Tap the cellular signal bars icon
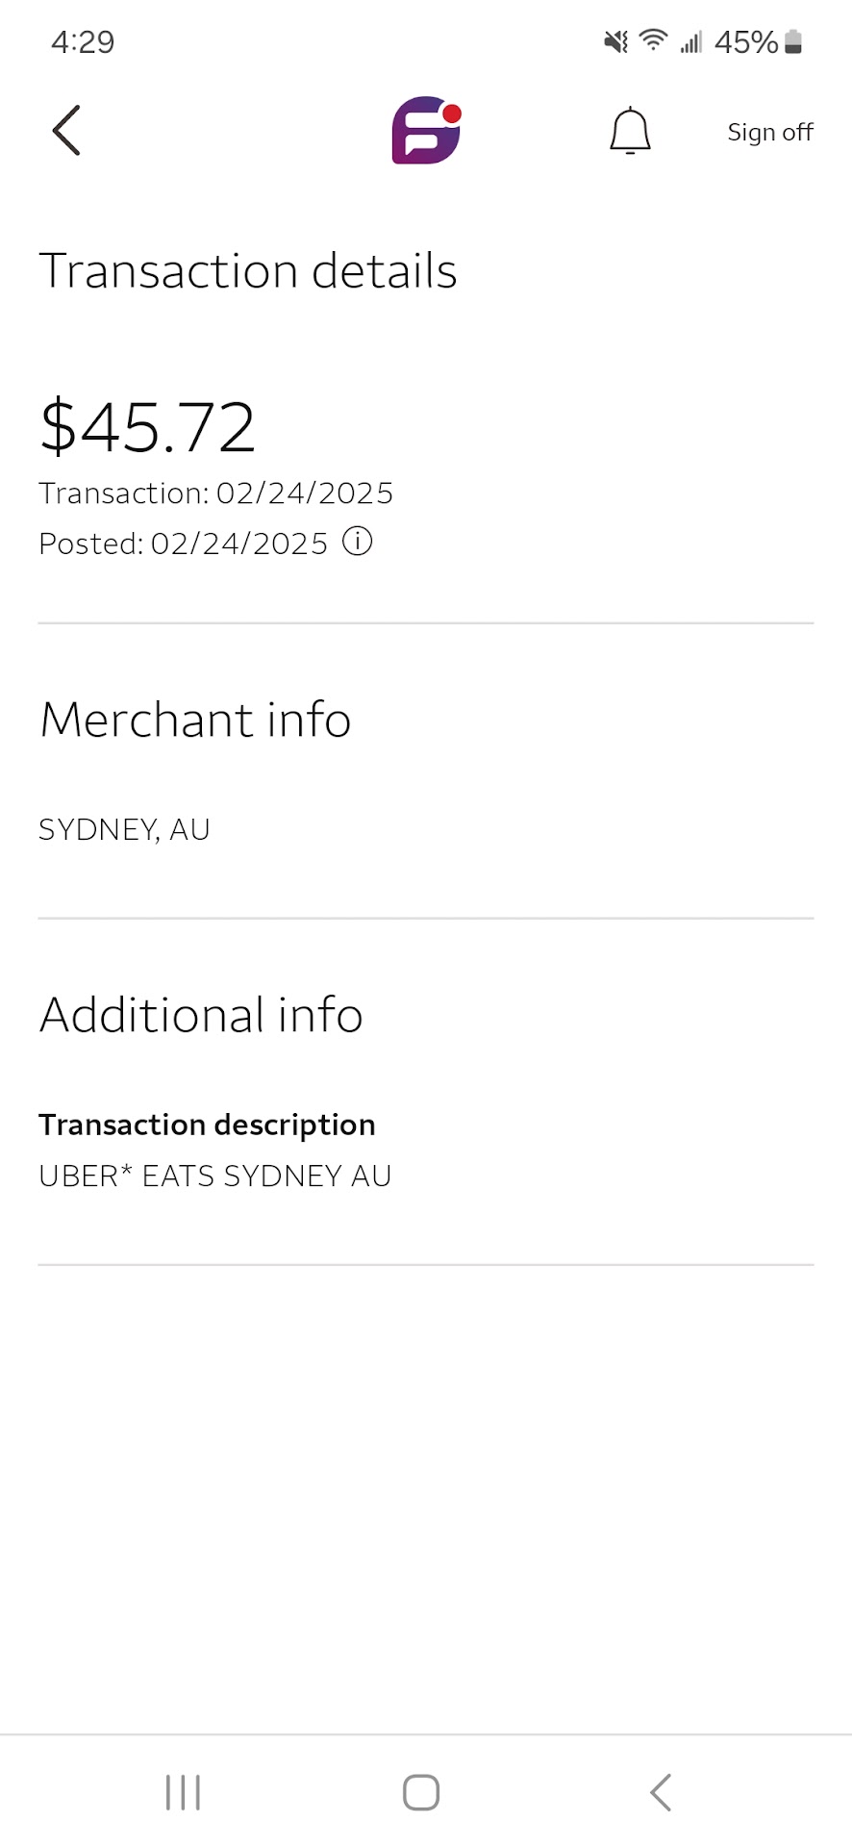852x1847 pixels. (x=690, y=42)
